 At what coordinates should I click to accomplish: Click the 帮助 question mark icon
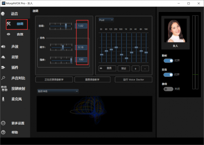pos(3,132)
